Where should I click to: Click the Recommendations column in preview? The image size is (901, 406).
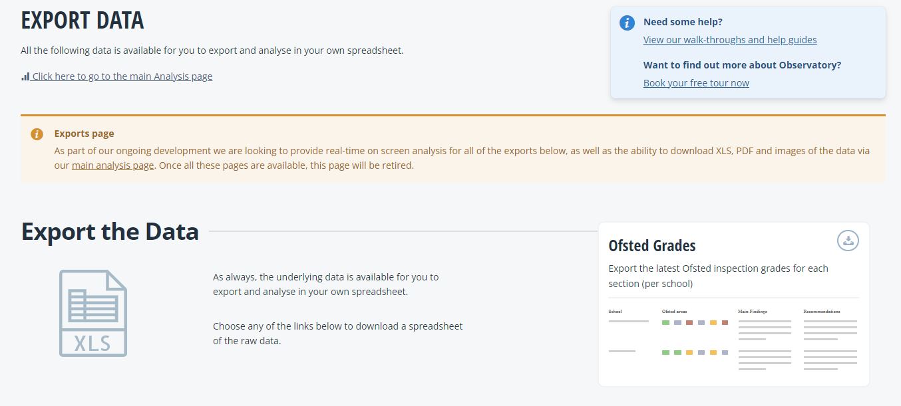pos(830,339)
